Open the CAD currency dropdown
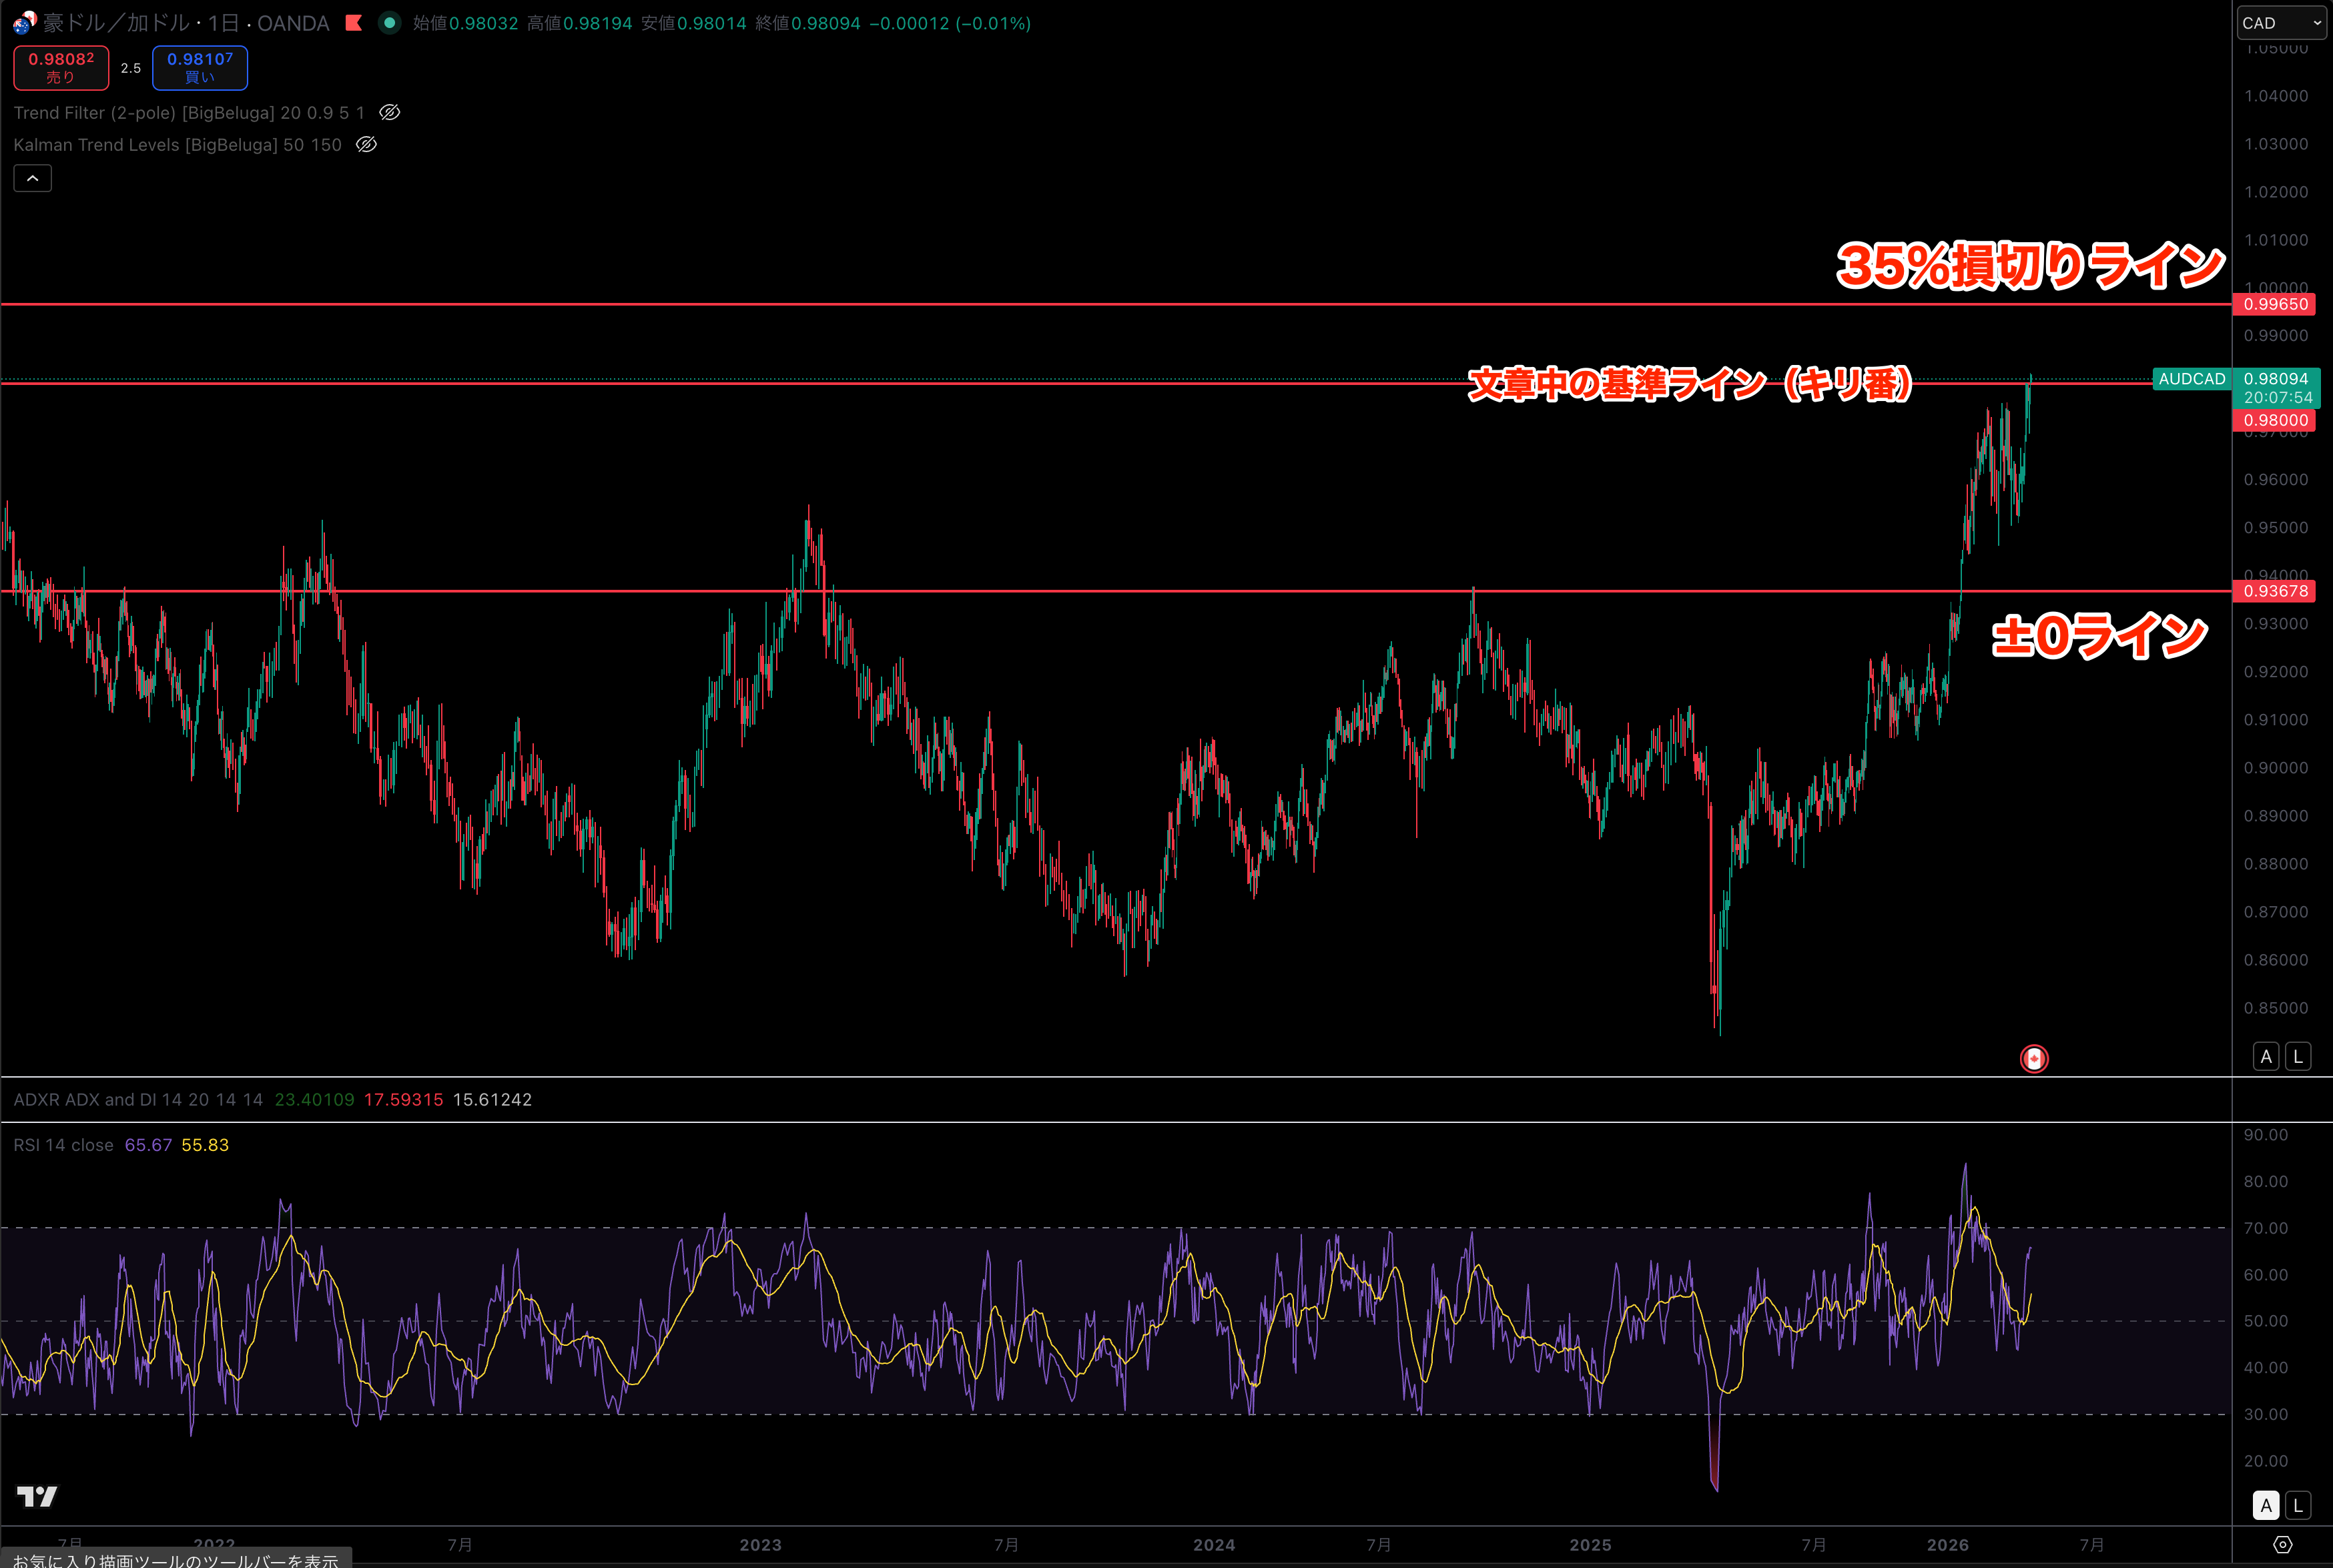This screenshot has width=2333, height=1568. click(2281, 22)
